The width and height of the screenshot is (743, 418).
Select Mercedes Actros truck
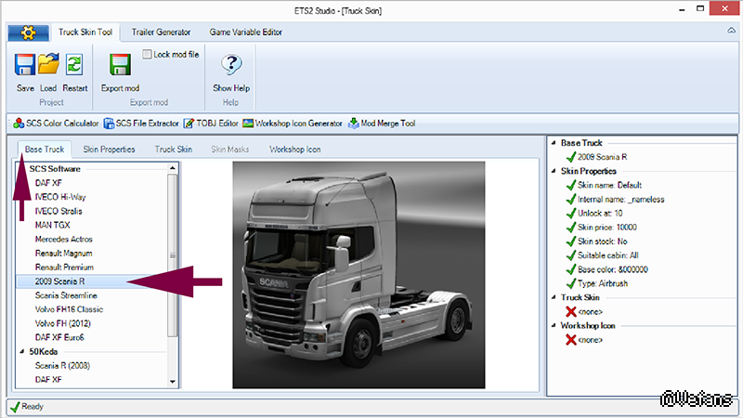tap(63, 239)
